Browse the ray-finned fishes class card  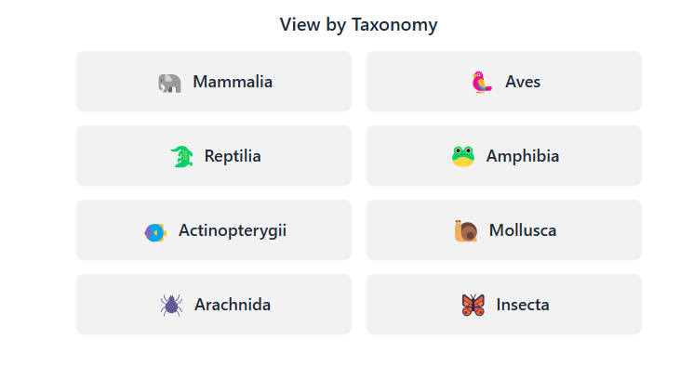[214, 229]
